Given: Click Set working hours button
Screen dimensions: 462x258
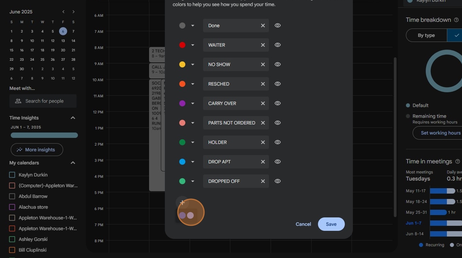Looking at the screenshot, I should click(438, 133).
